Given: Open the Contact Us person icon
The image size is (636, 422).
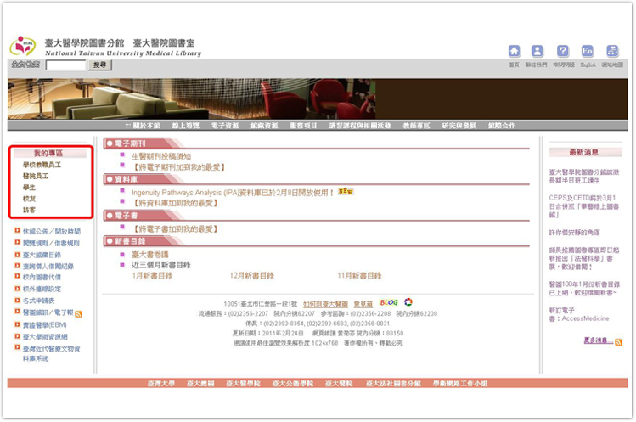Looking at the screenshot, I should click(x=537, y=51).
